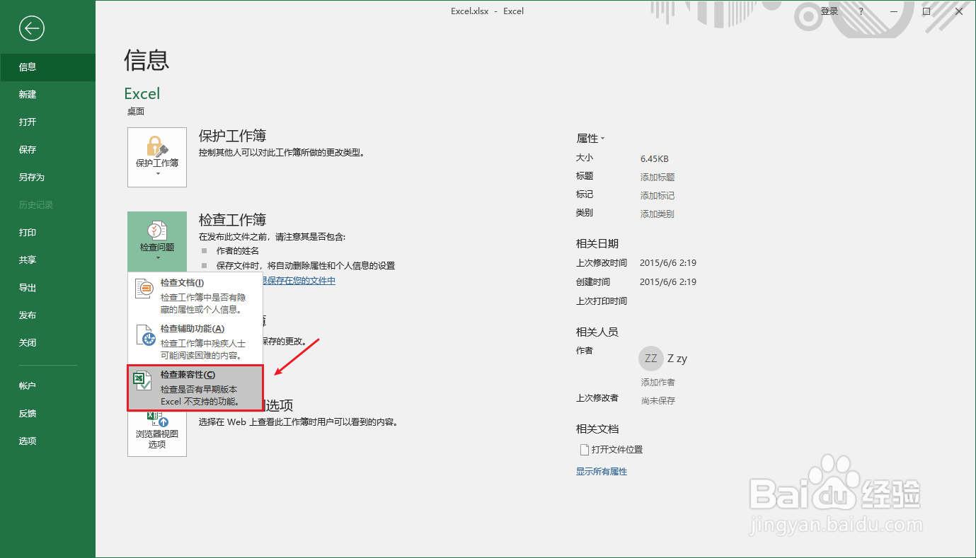
Task: Open the 打印 print tab
Action: 47,233
